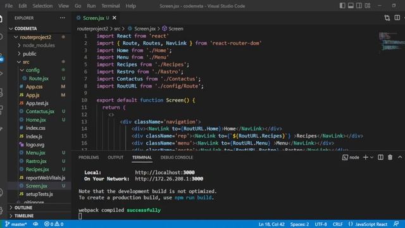This screenshot has height=228, width=405.
Task: Click routerproject2 in the breadcrumb
Action: tap(92, 28)
